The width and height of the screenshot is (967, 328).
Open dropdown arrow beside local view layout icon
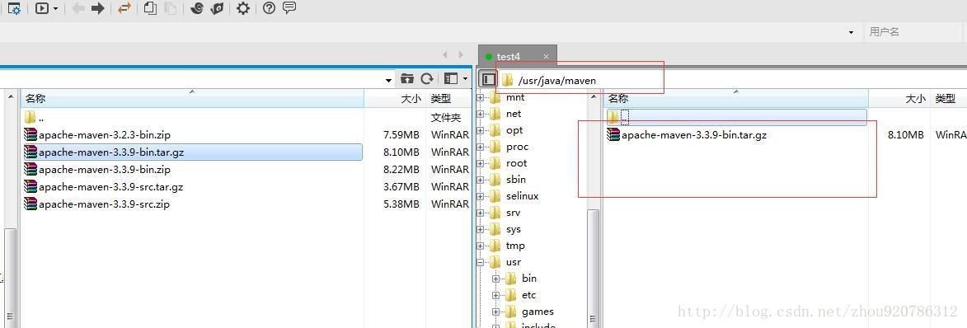click(466, 80)
